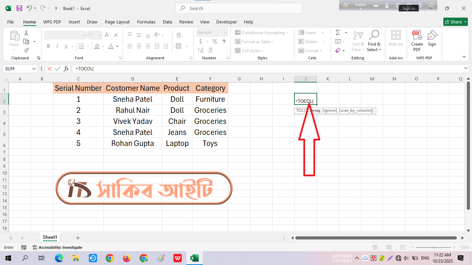Open the Conditional Formatting dropdown
This screenshot has width=472, height=265.
262,33
